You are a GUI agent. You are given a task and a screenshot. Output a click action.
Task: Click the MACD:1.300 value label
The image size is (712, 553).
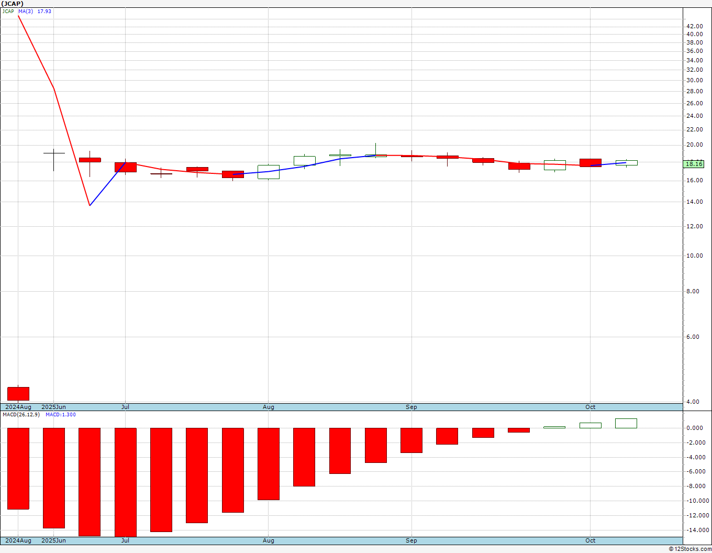(61, 415)
